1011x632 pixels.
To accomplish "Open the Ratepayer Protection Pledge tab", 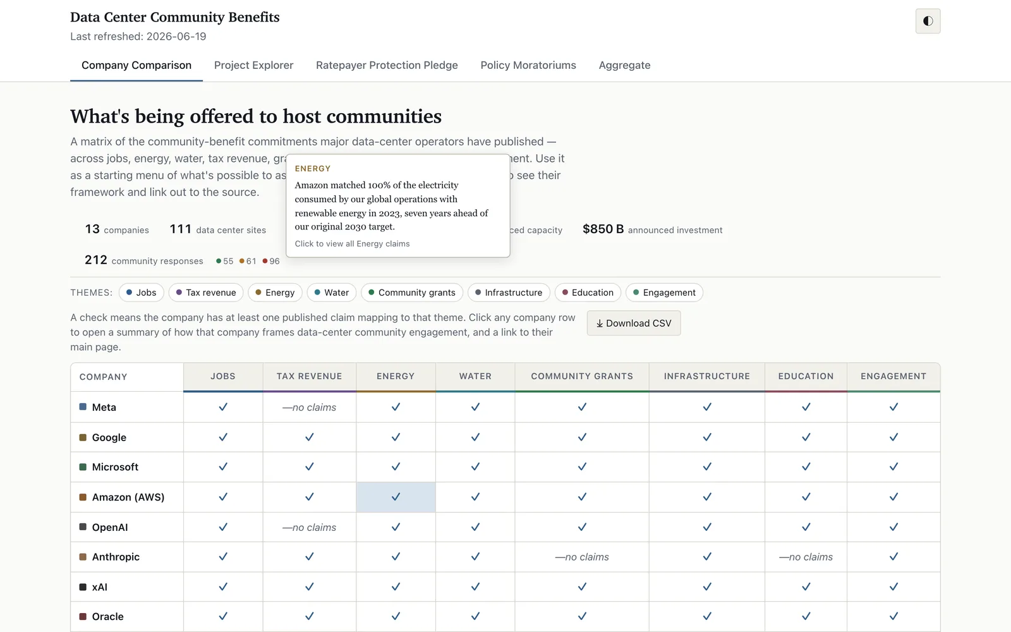I will (387, 65).
